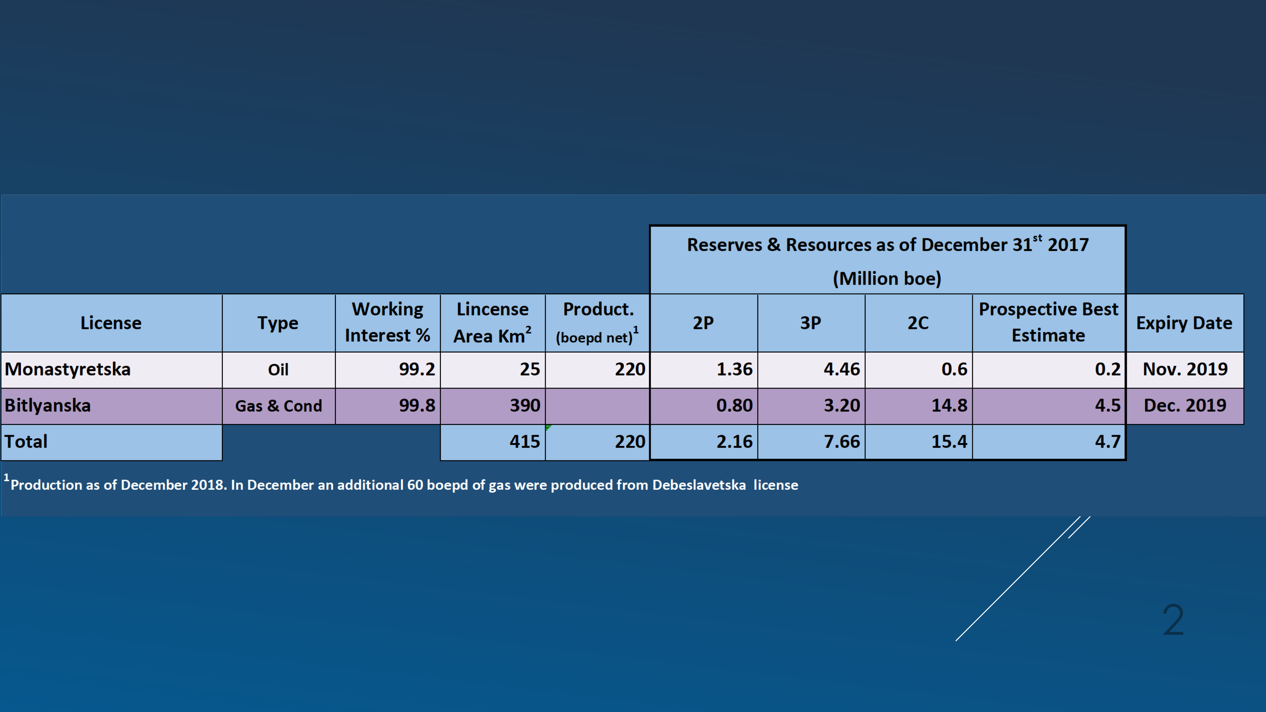This screenshot has height=712, width=1266.
Task: Click the Oil type cell
Action: (278, 370)
